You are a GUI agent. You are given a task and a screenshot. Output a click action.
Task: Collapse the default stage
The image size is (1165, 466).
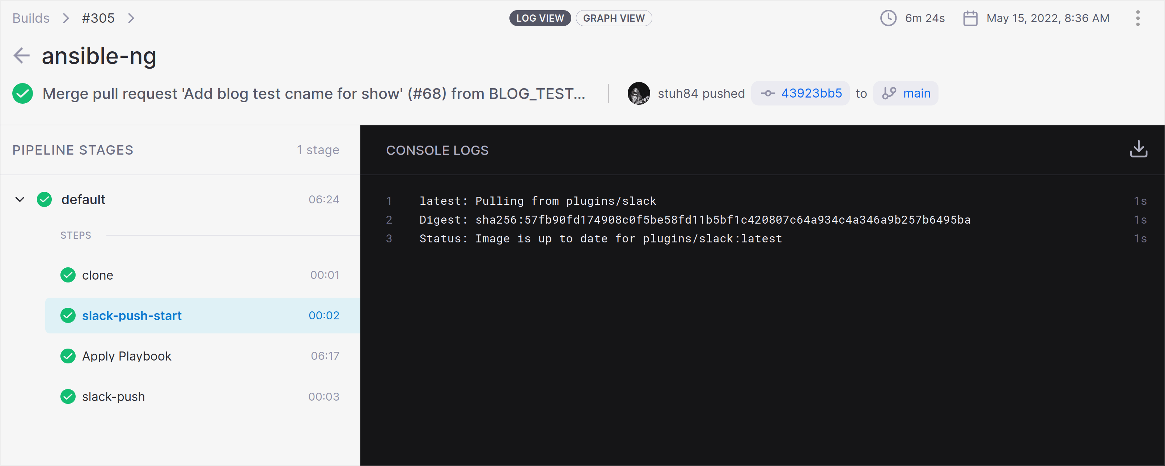click(20, 199)
